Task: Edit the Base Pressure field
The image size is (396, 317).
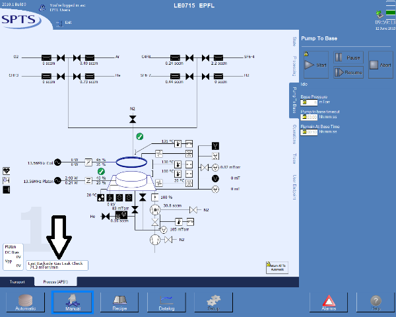Action: tap(309, 102)
